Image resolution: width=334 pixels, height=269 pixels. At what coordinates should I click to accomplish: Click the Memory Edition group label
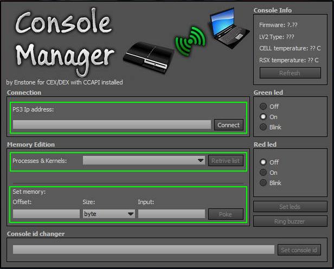[x=31, y=145]
